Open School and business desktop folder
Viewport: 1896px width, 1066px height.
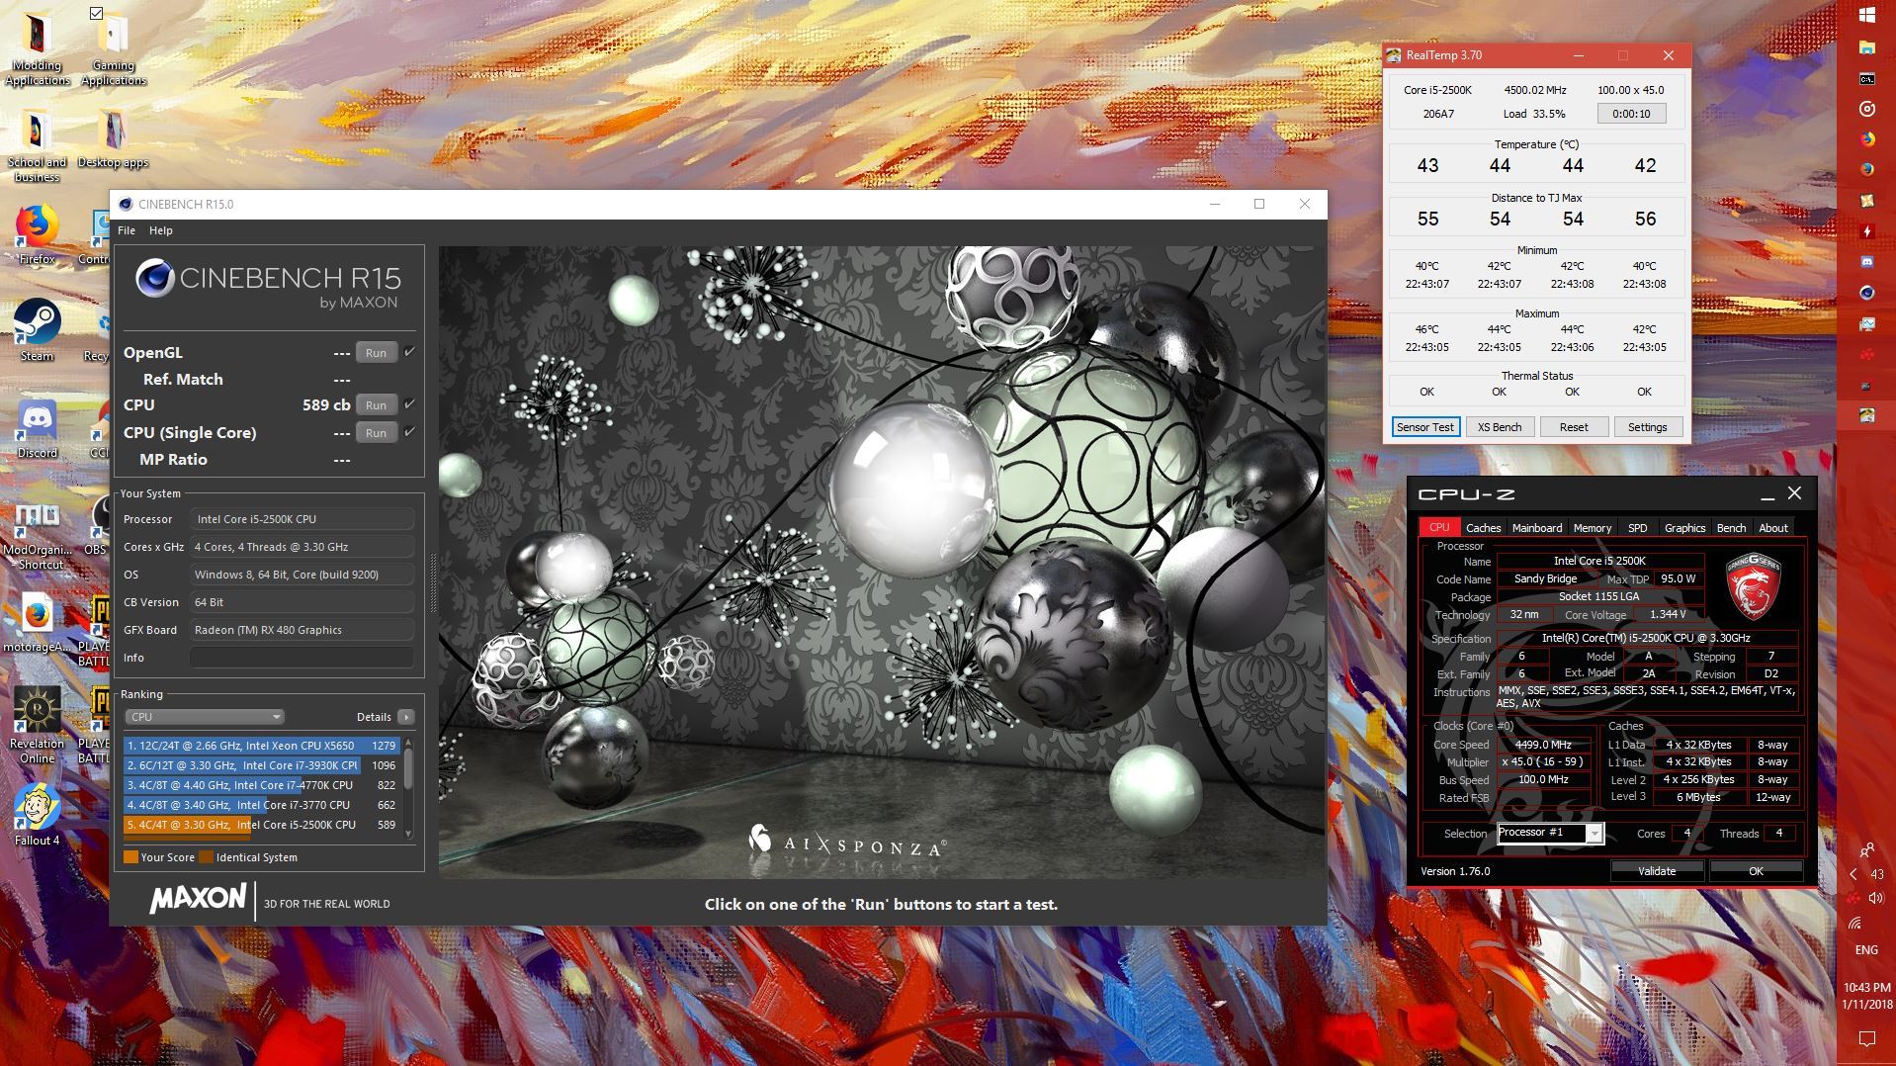tap(38, 146)
